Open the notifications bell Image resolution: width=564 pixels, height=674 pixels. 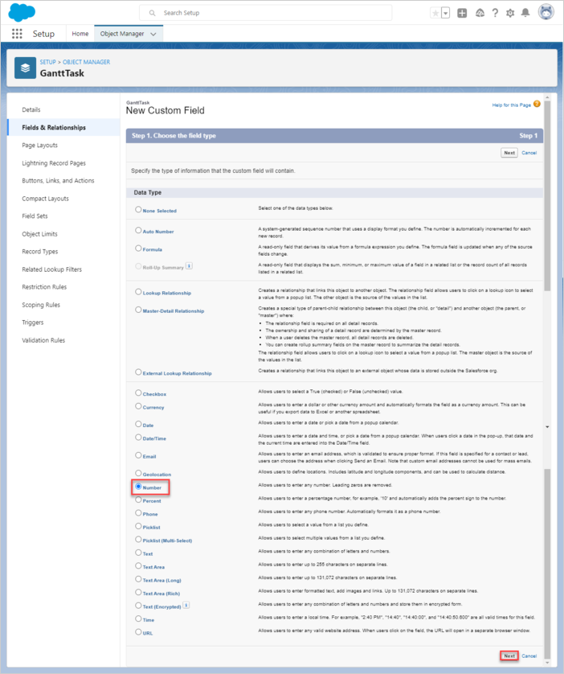tap(525, 13)
